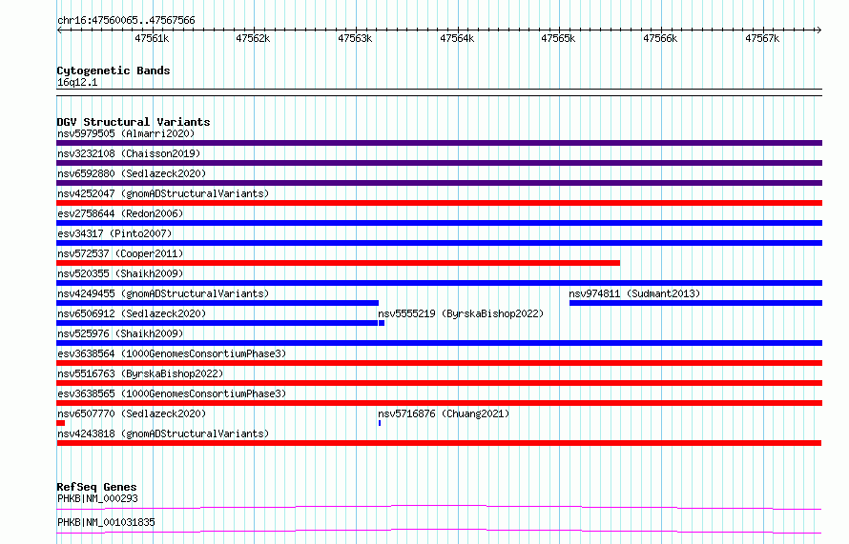Select the esv34317 (Pinto2007) variant label
This screenshot has width=849, height=544.
click(114, 233)
